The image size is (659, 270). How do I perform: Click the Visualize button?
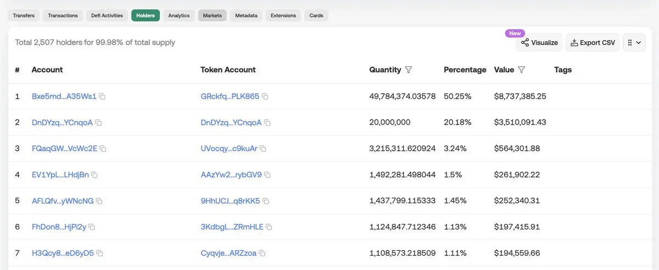[539, 43]
